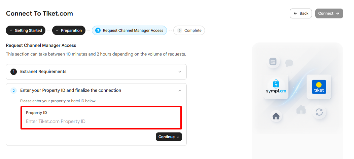Click the faded grey house icon
Viewport: 354px width, 159px height.
pos(301,109)
